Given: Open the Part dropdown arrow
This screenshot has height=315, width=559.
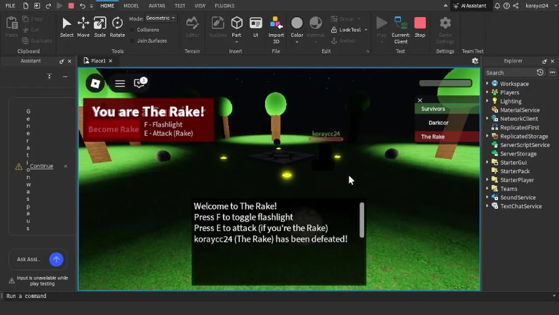Looking at the screenshot, I should 237,42.
